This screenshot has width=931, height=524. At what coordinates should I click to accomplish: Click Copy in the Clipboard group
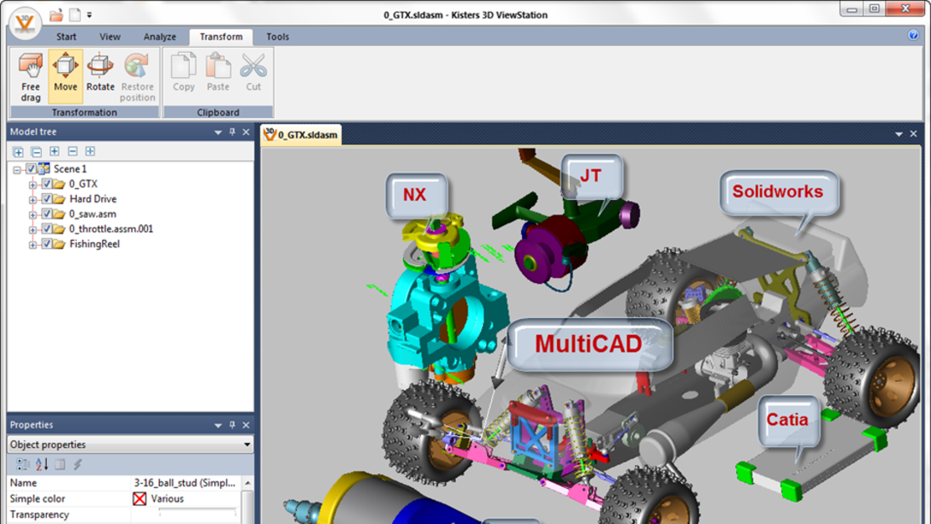click(x=183, y=72)
